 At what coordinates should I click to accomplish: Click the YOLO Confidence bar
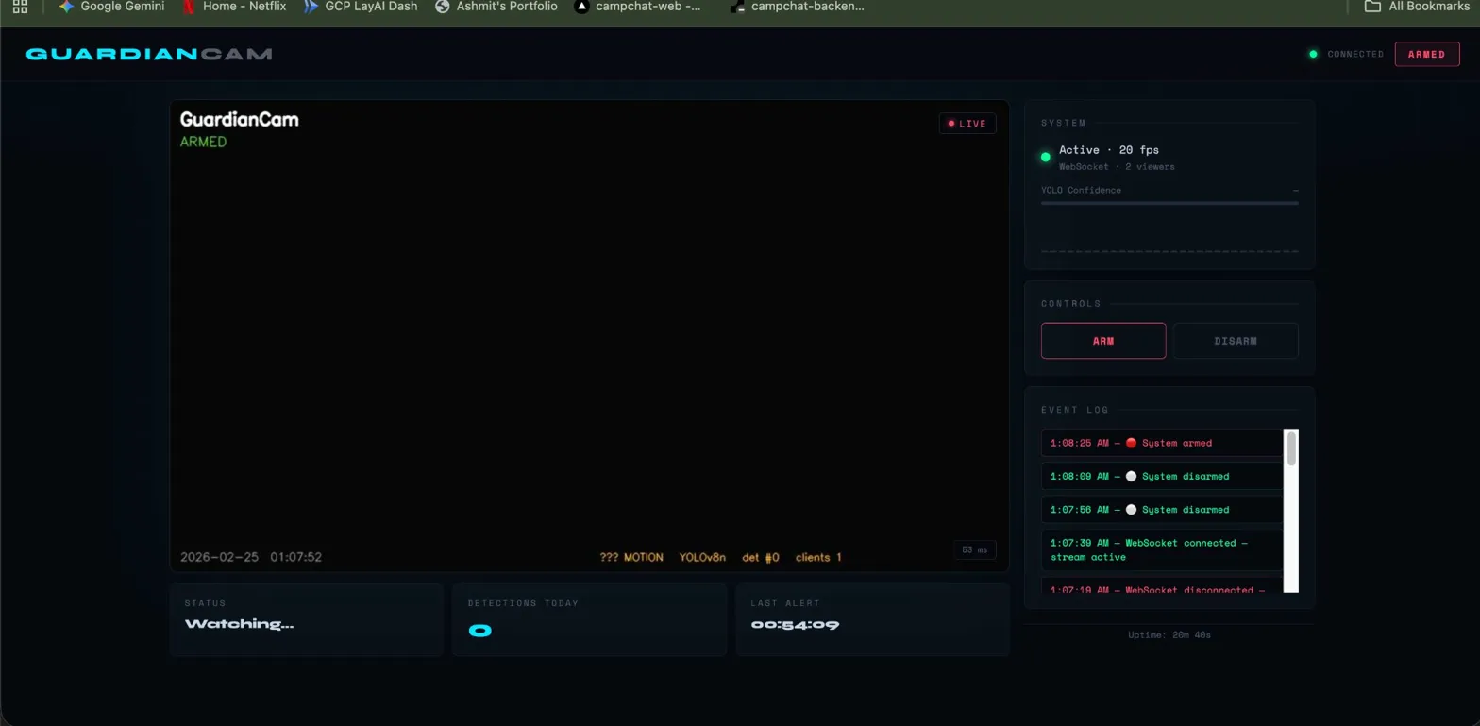click(1169, 203)
